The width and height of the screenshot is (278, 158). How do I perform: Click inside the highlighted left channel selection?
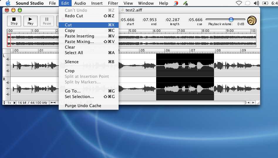point(185,65)
